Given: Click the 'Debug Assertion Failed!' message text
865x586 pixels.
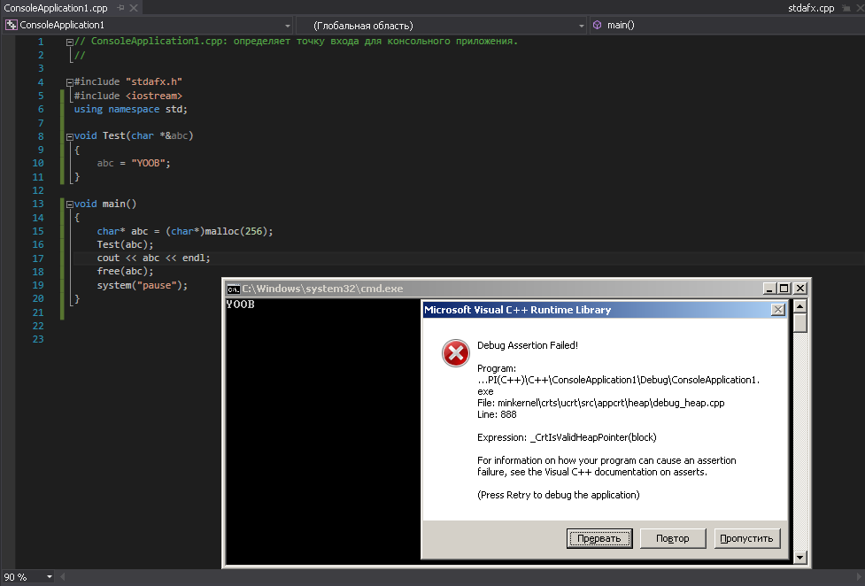Looking at the screenshot, I should (x=528, y=345).
